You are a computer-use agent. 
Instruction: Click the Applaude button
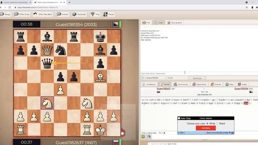[x=79, y=14]
